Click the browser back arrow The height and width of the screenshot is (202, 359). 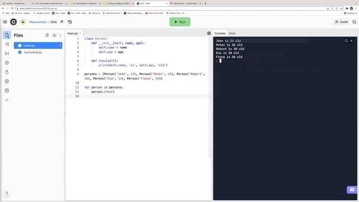click(x=3, y=8)
